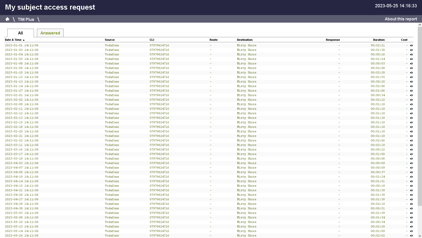Play recording for 2023-05-14 call
The image size is (422, 238).
point(411,231)
